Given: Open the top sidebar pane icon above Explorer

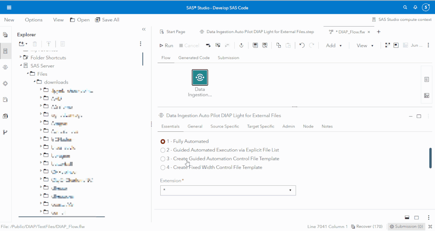Looking at the screenshot, I should coord(5,35).
